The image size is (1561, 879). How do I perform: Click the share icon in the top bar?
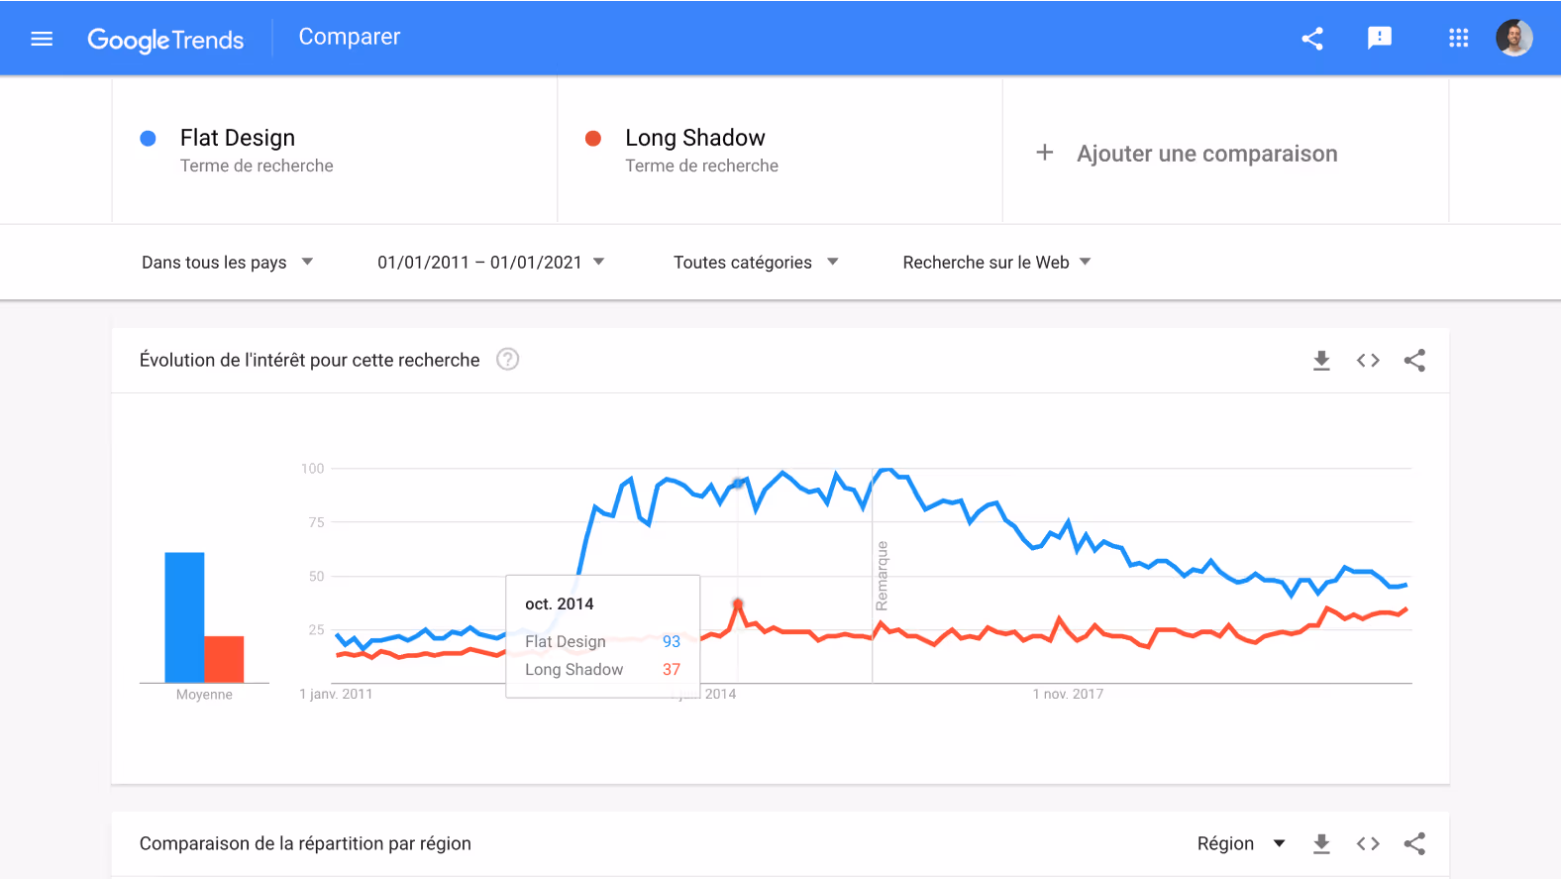tap(1312, 38)
